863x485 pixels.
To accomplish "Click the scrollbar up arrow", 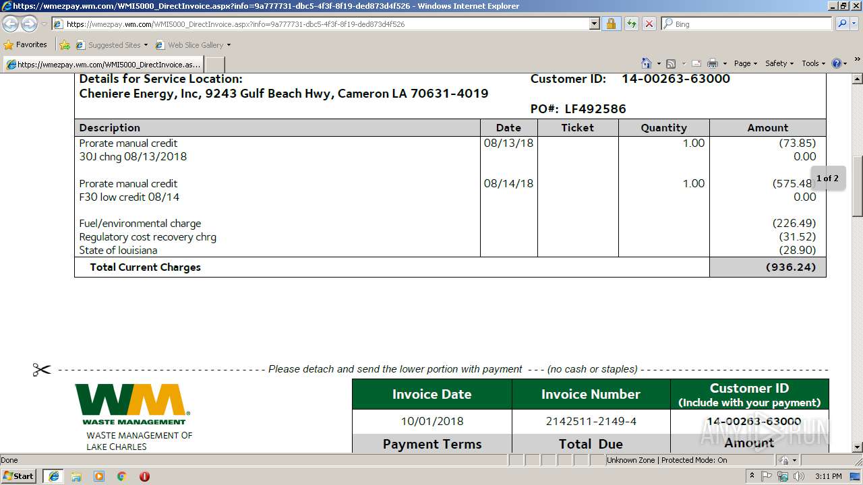I will click(x=857, y=79).
